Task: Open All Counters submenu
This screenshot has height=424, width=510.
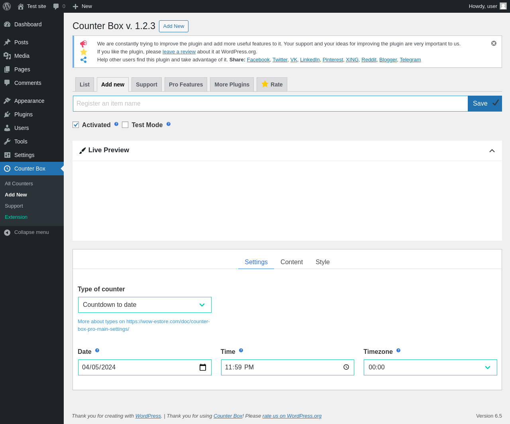Action: point(32,184)
